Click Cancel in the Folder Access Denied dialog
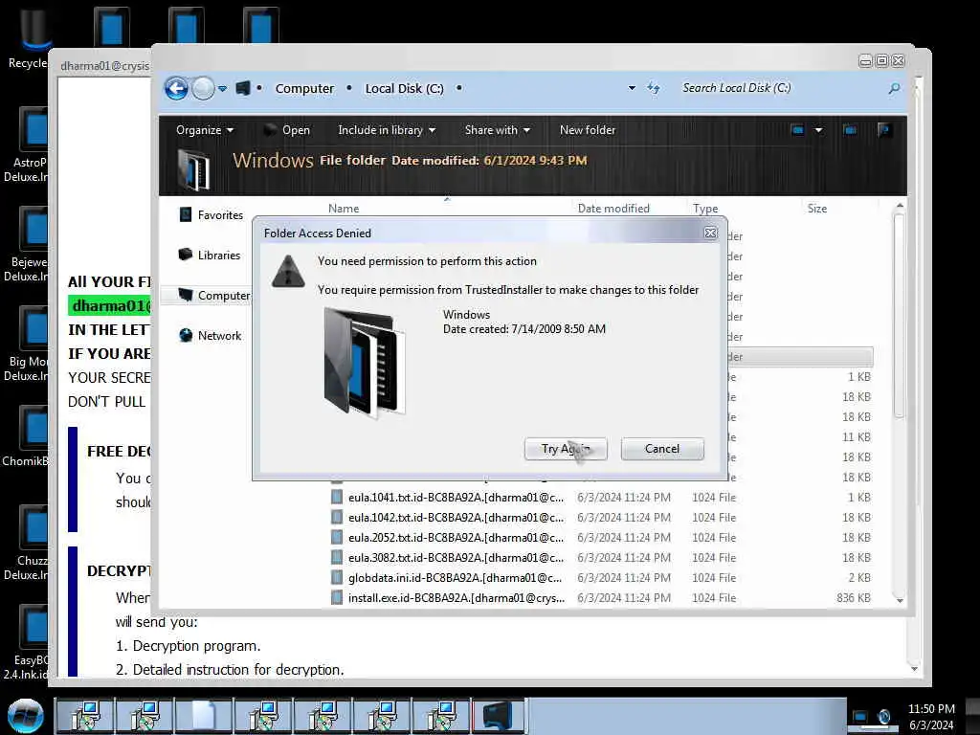 [662, 449]
